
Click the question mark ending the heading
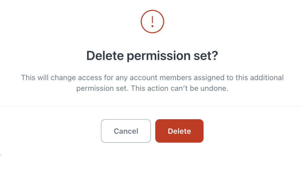click(x=214, y=56)
